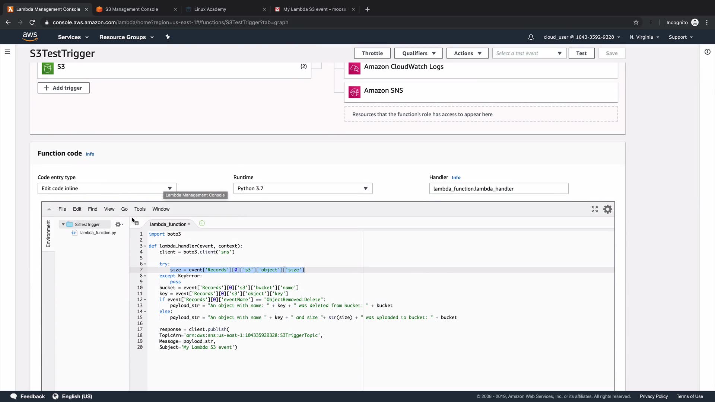
Task: Collapse the S3TestTrigger folder tree
Action: [x=63, y=224]
